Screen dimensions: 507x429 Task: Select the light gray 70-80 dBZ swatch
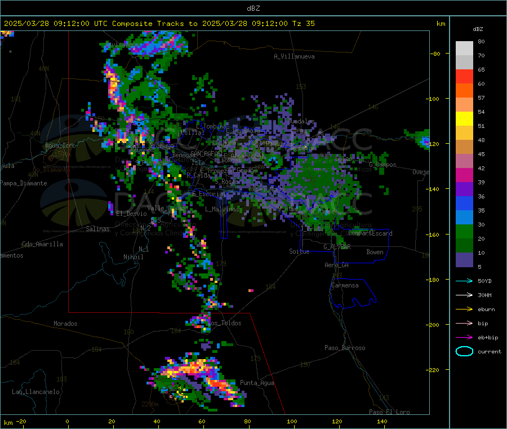(x=464, y=48)
